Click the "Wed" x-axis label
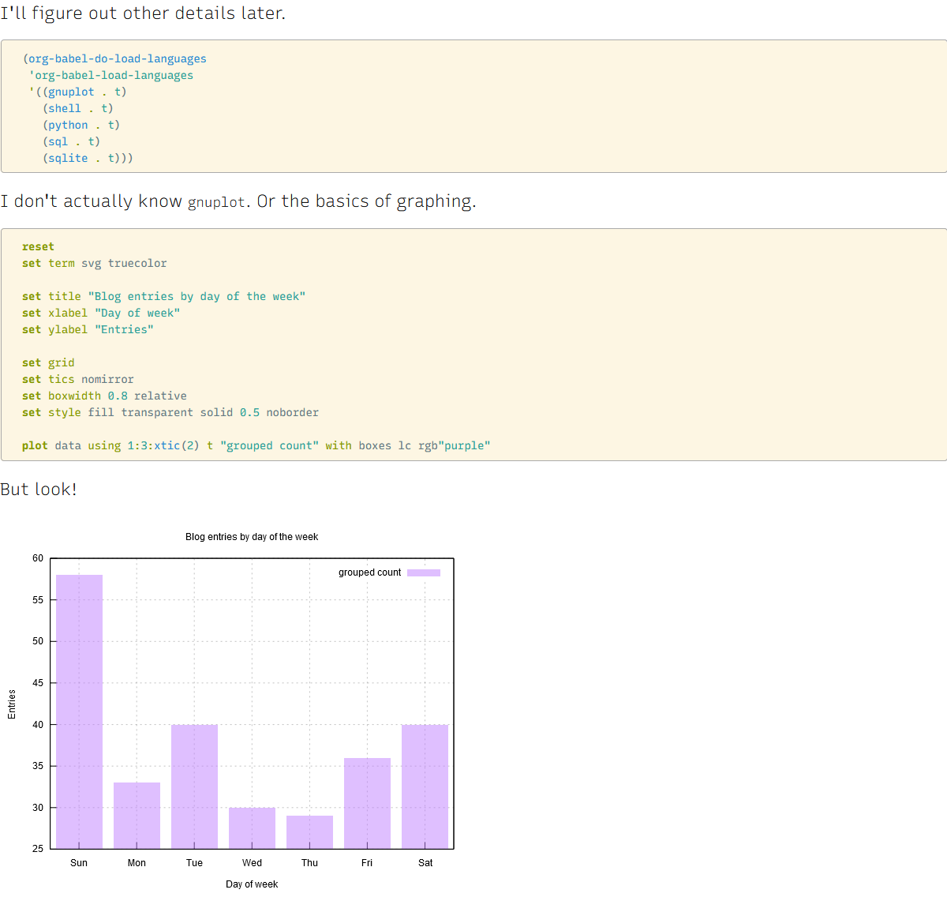Image resolution: width=947 pixels, height=897 pixels. (252, 863)
